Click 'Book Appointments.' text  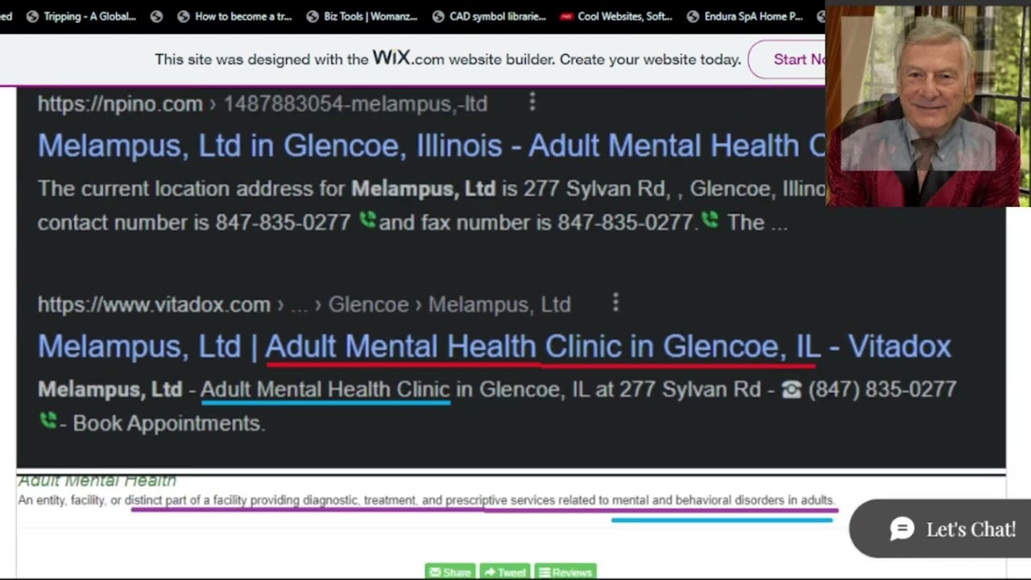(168, 424)
